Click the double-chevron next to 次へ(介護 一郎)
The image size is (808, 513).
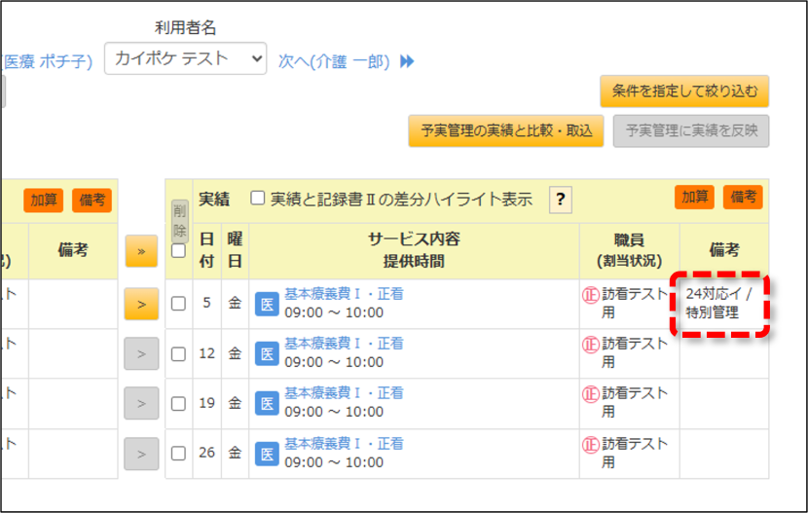407,61
